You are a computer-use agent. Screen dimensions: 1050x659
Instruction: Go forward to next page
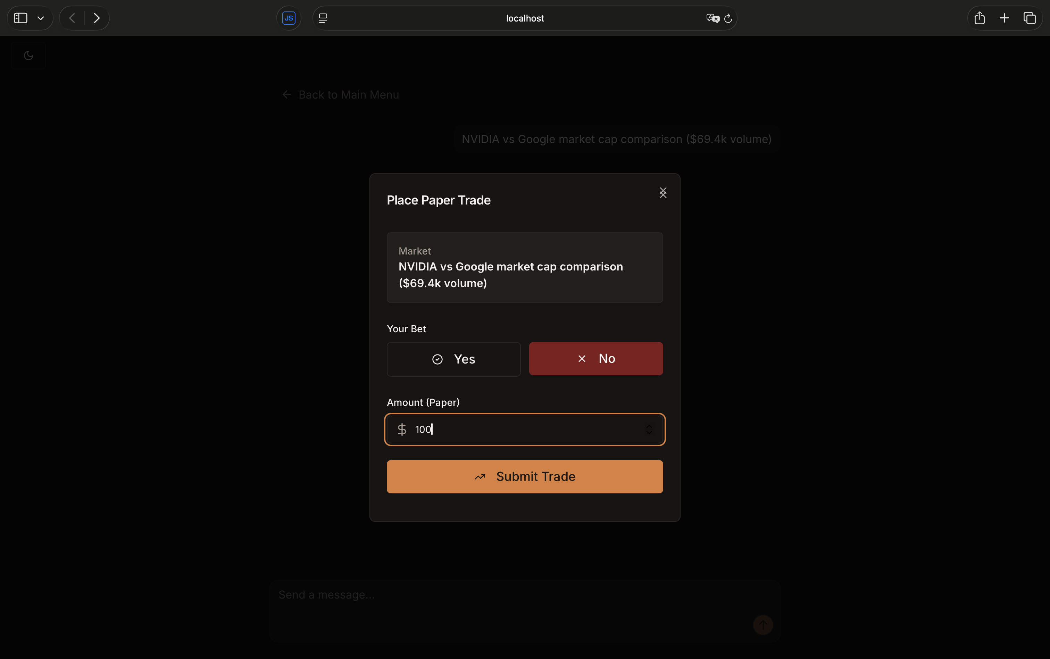pyautogui.click(x=97, y=18)
